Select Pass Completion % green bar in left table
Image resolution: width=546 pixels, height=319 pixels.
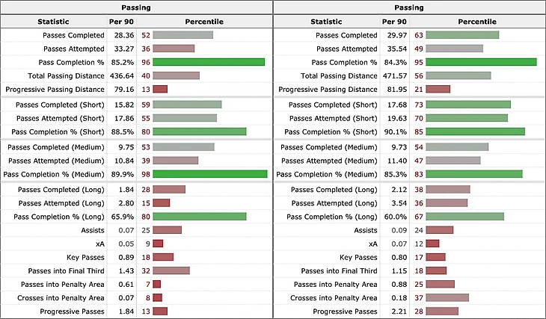coord(209,62)
